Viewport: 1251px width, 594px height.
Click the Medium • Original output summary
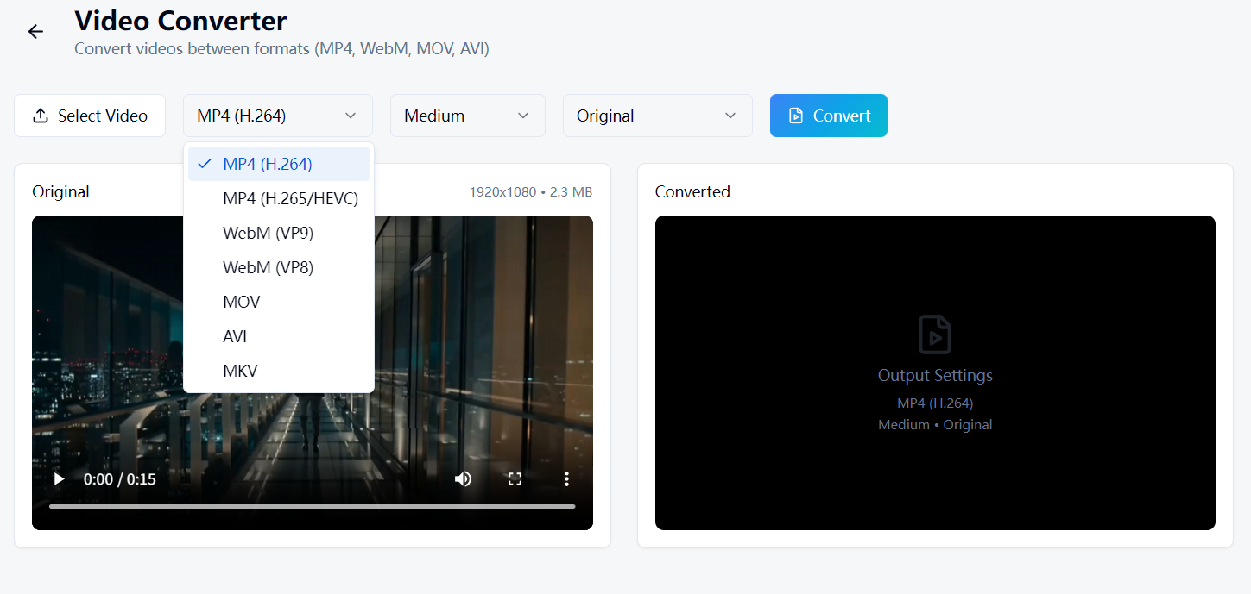(x=935, y=424)
